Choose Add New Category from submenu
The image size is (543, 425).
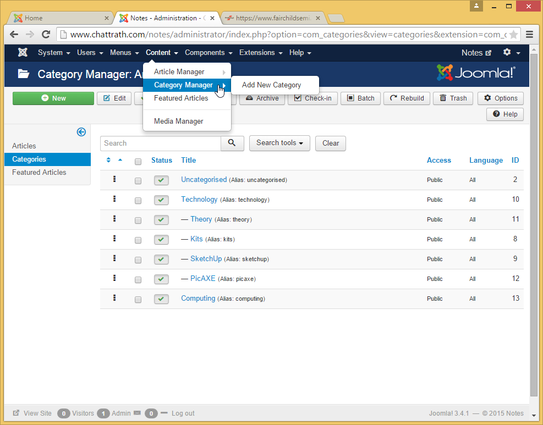pos(271,85)
